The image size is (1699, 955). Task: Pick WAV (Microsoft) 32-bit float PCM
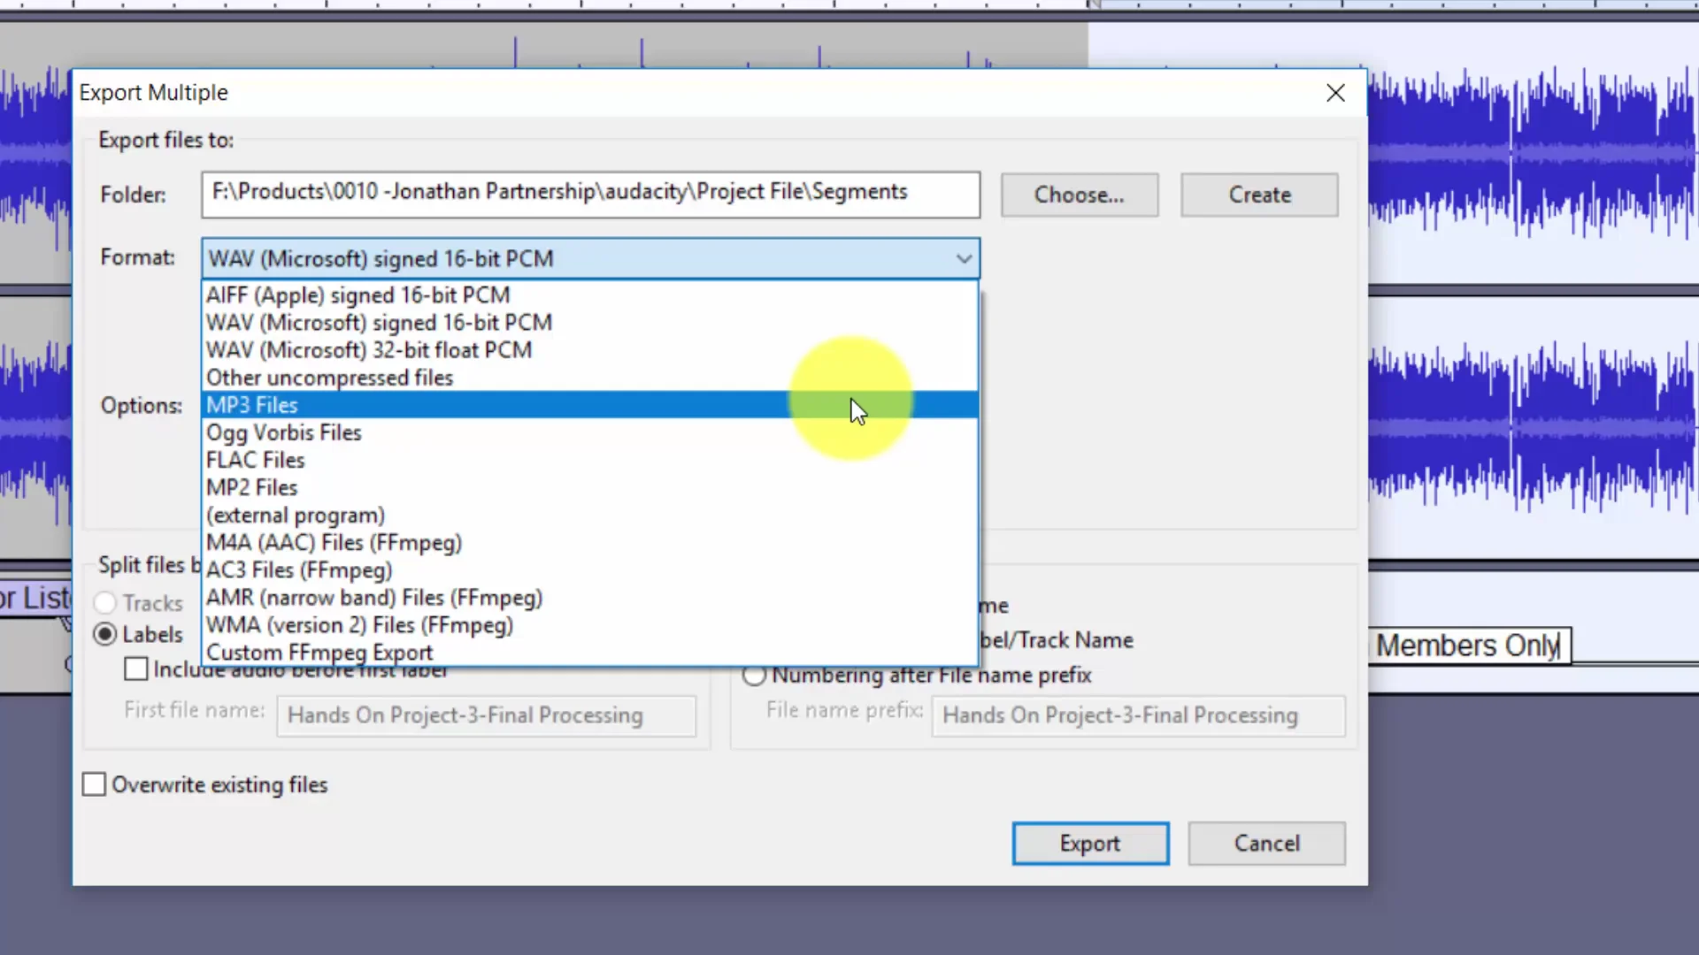tap(590, 350)
